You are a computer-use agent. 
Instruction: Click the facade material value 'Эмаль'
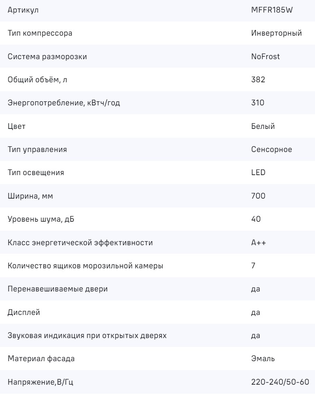pyautogui.click(x=263, y=359)
